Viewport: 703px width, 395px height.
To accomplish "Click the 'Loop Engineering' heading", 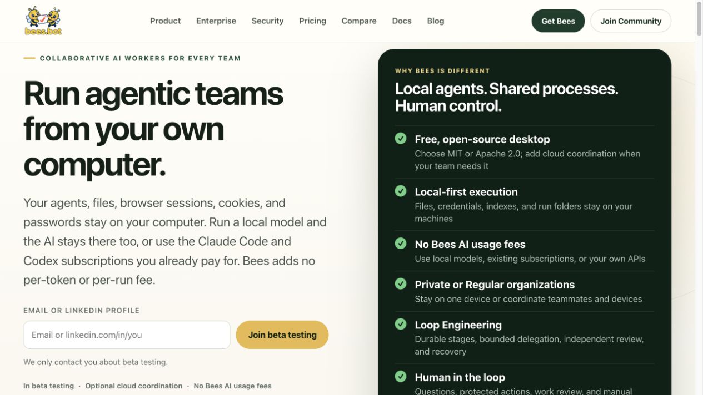I will [x=458, y=325].
